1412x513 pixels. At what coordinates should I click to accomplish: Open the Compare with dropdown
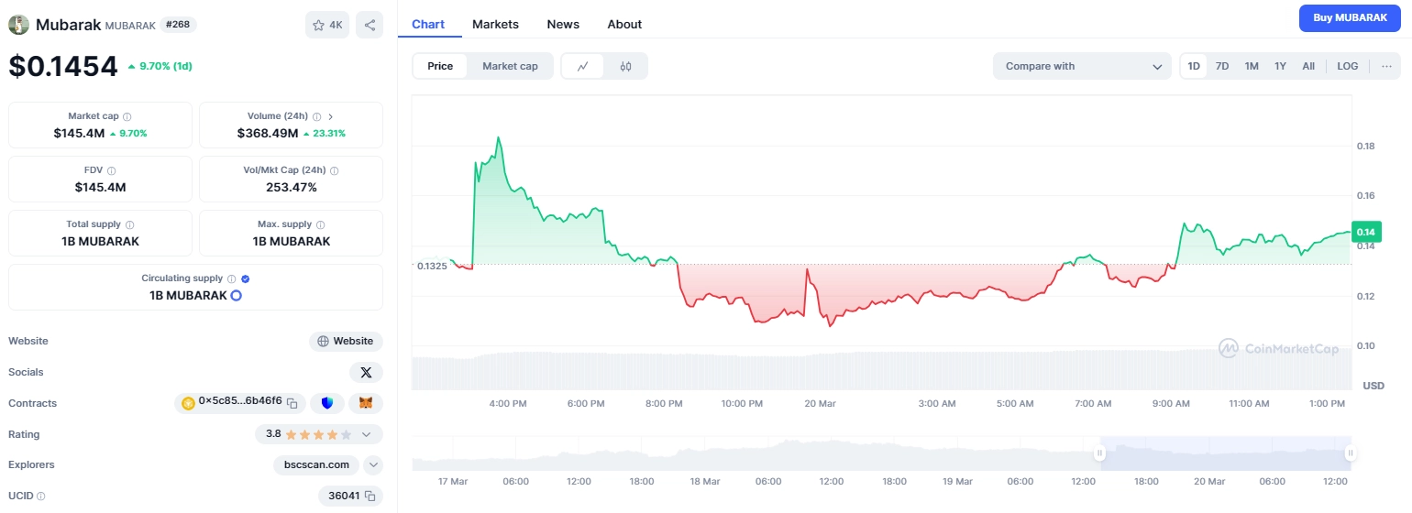coord(1082,66)
